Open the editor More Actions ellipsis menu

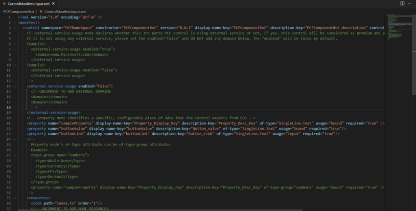[x=409, y=3]
